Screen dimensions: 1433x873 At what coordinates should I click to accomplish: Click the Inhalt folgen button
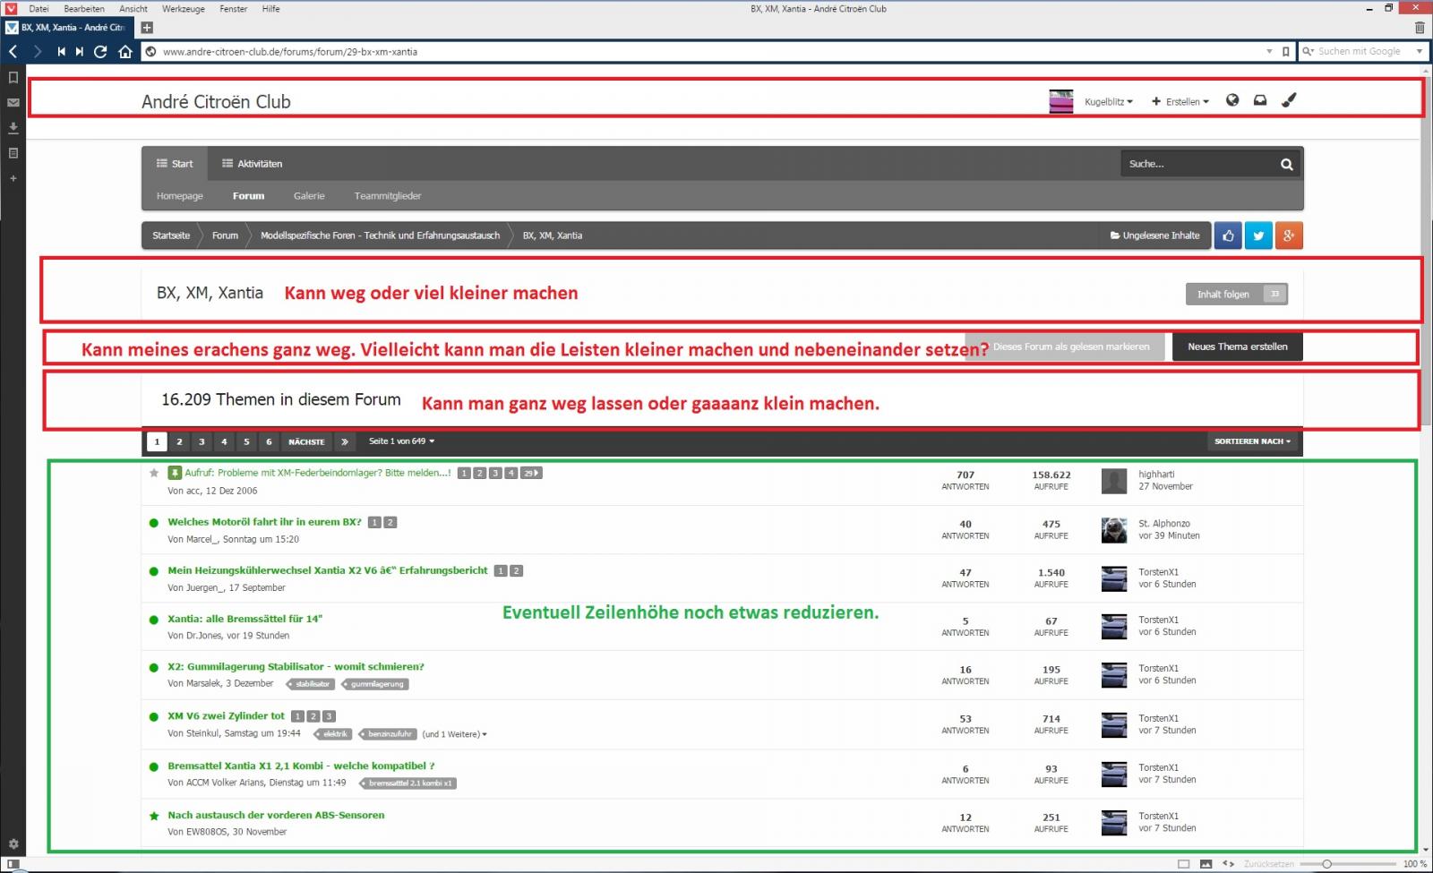coord(1237,294)
